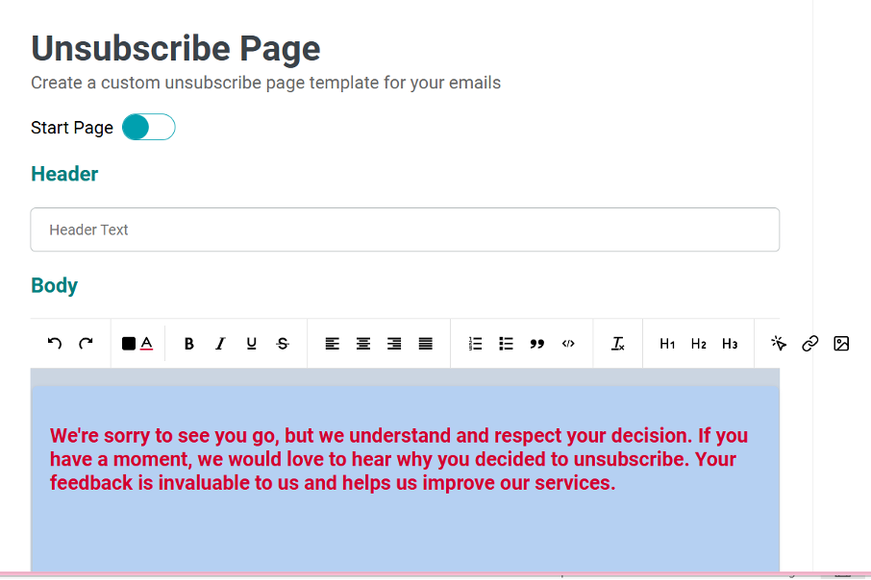Undo the last edit in toolbar
The height and width of the screenshot is (580, 871).
coord(55,344)
